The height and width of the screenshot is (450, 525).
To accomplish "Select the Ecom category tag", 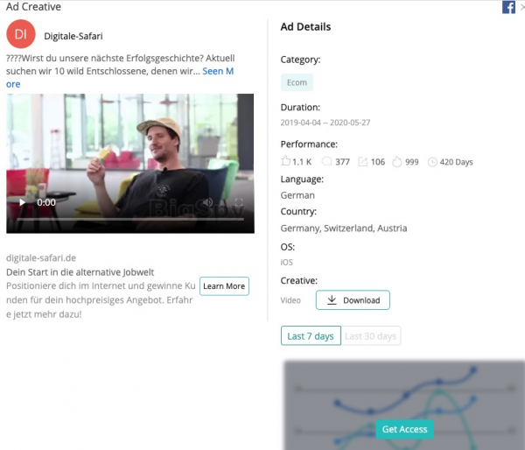I will (x=297, y=82).
